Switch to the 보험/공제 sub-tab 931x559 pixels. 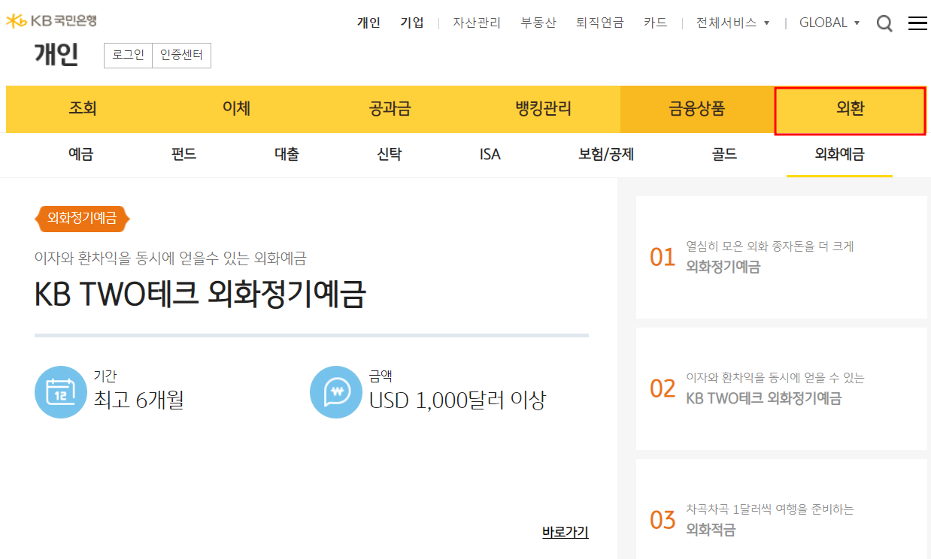click(x=606, y=155)
